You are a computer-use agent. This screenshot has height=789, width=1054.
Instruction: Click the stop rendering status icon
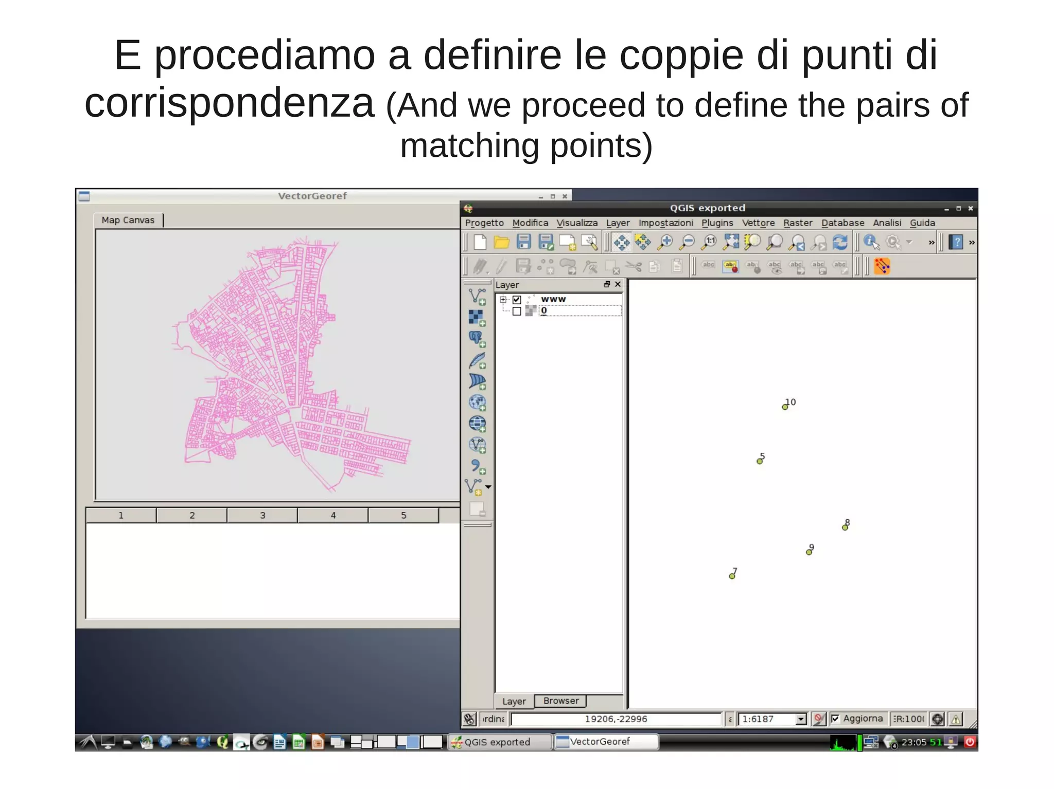pos(818,719)
